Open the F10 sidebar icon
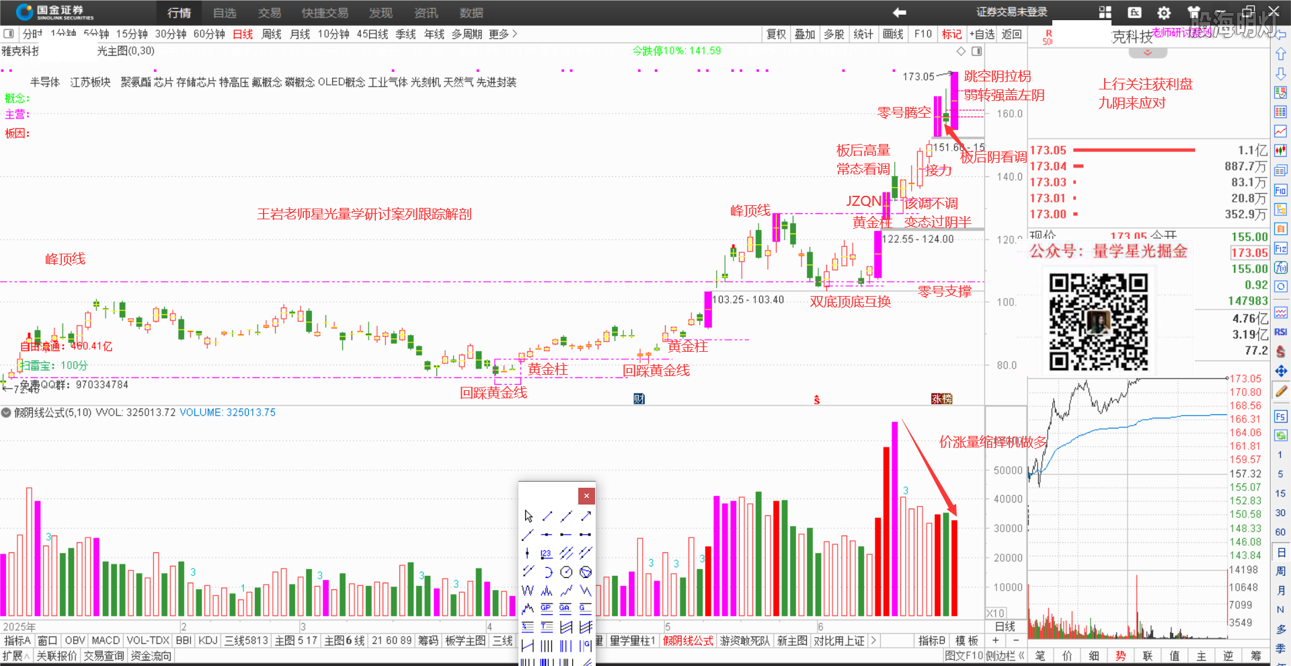Screen dimensions: 1291x666 [x=1280, y=190]
